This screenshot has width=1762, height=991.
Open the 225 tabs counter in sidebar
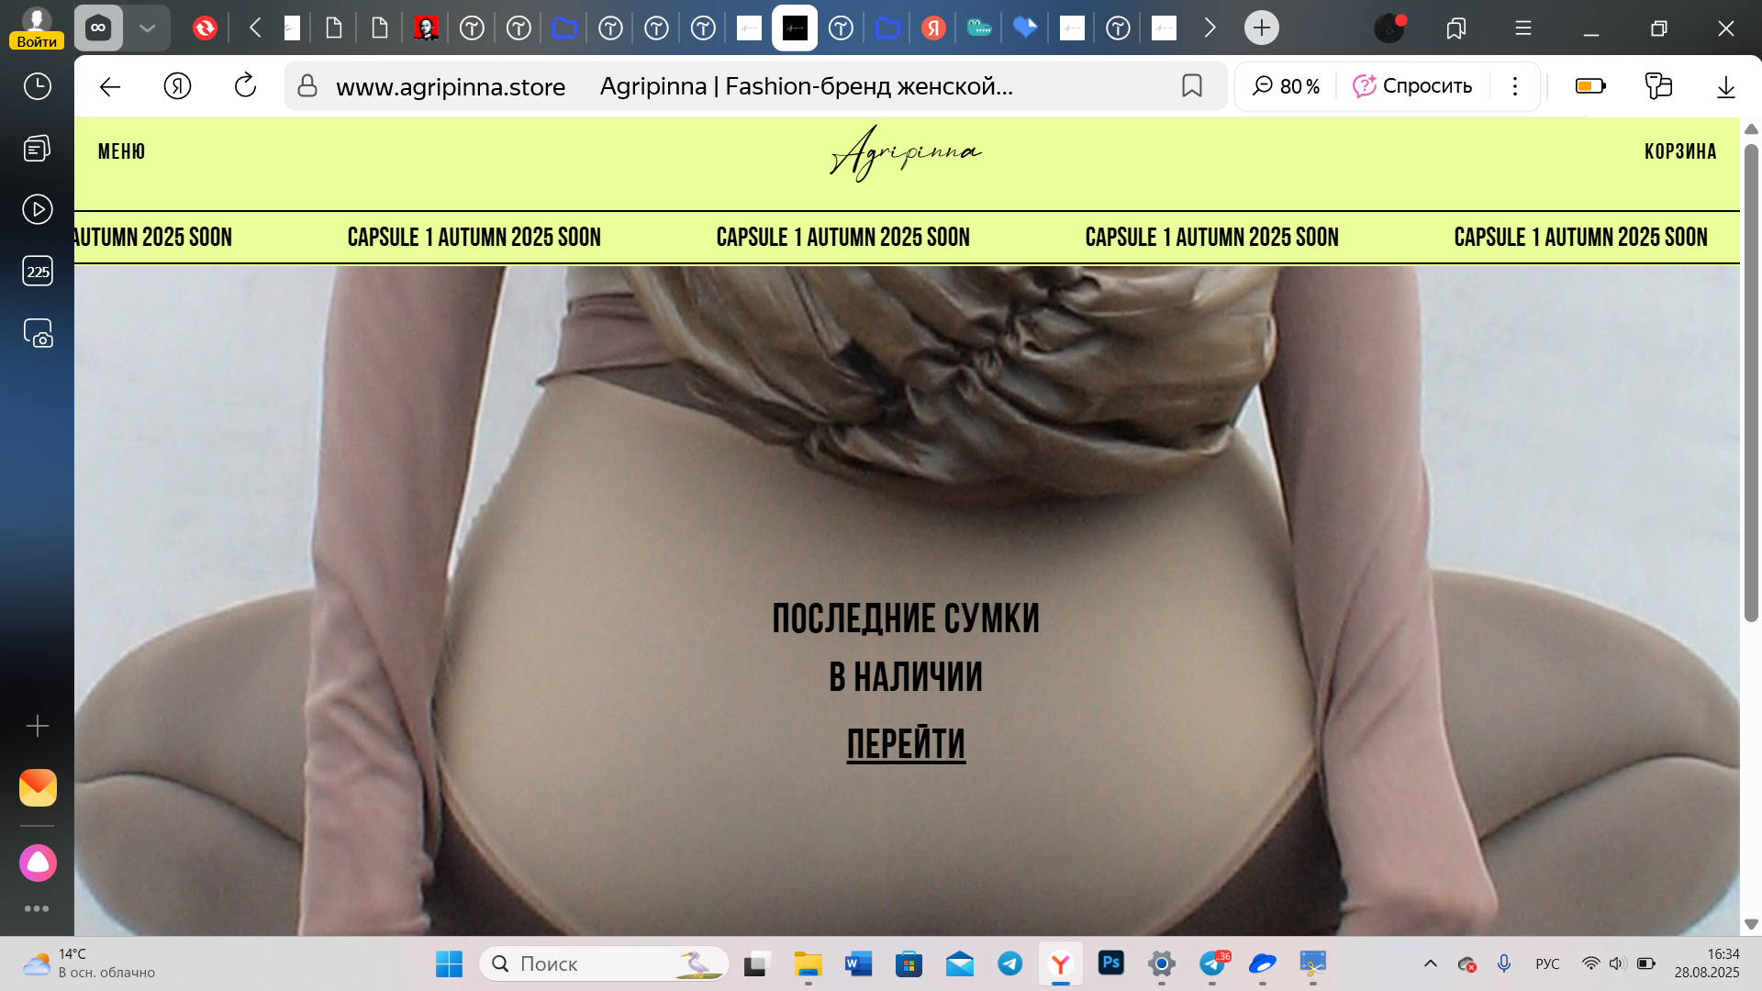[38, 271]
